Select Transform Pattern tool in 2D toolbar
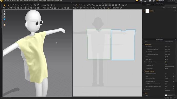 coord(74,5)
